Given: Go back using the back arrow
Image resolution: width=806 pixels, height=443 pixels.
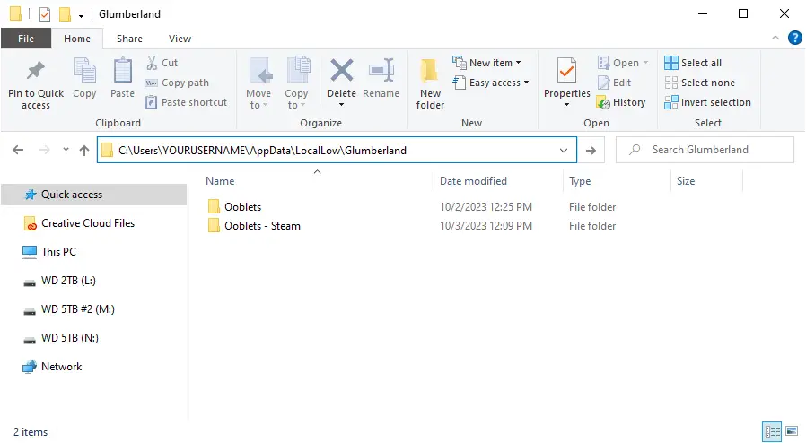Looking at the screenshot, I should coord(18,150).
